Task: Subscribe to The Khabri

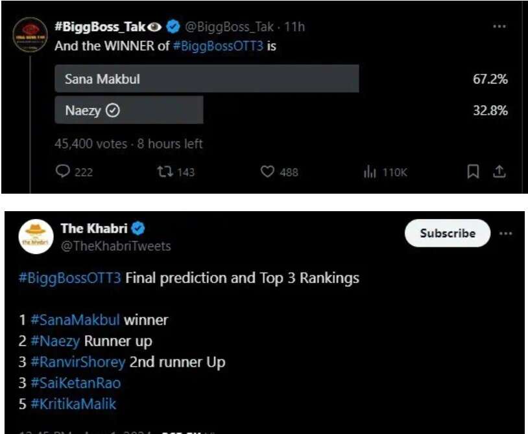Action: 447,233
